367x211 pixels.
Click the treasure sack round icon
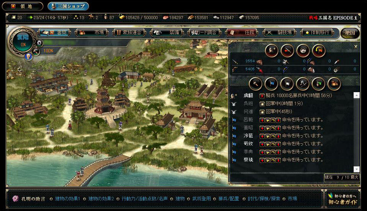pos(334,83)
